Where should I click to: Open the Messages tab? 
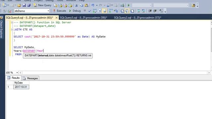tap(30, 78)
